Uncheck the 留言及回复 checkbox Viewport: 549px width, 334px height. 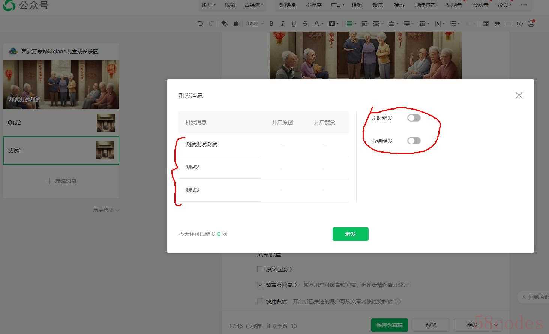[x=260, y=285]
